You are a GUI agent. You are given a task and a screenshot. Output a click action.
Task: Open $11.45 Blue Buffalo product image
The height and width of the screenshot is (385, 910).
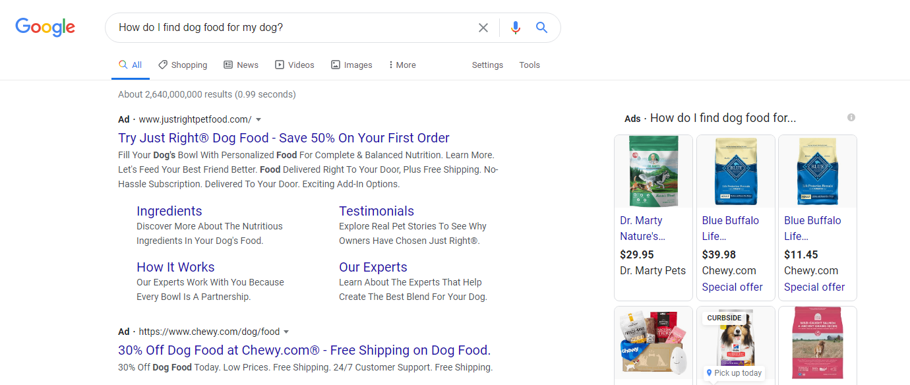click(818, 171)
